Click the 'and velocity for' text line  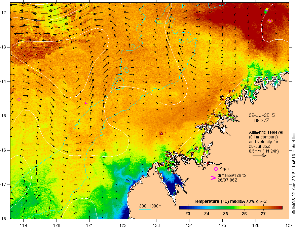pos(263,142)
